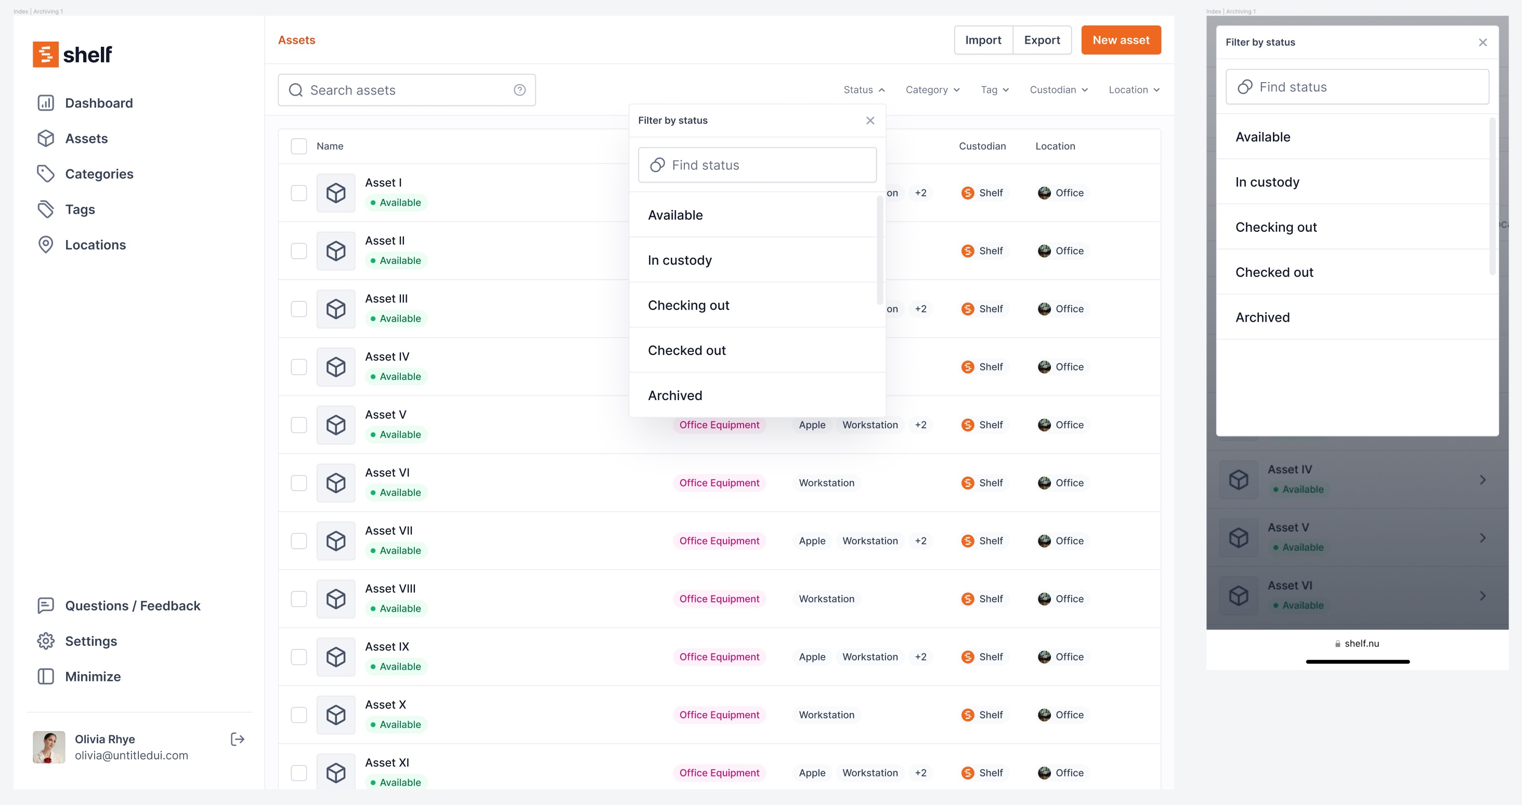Click the New asset button

click(1121, 39)
